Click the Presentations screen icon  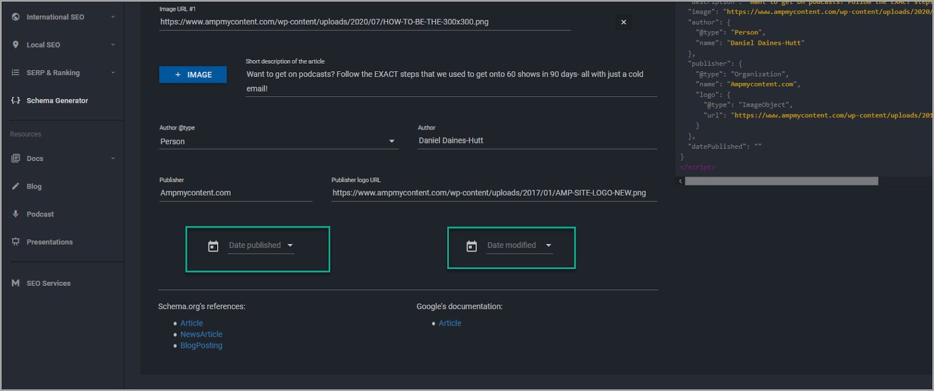[16, 242]
